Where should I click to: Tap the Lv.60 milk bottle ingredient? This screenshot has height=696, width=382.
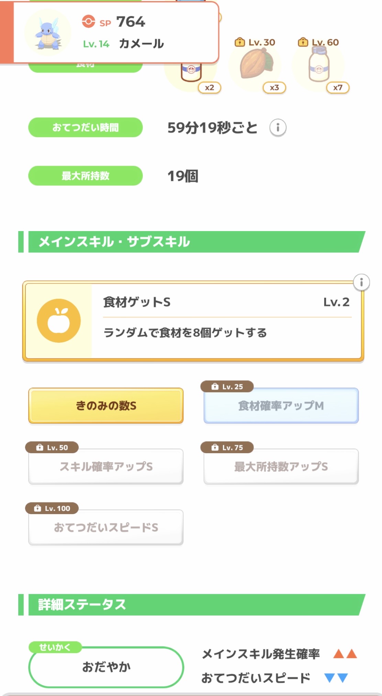pyautogui.click(x=319, y=65)
